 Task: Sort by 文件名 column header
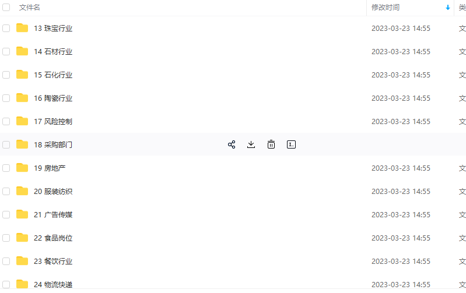point(29,8)
